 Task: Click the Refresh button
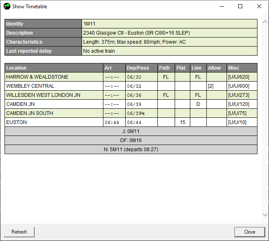[x=19, y=232]
